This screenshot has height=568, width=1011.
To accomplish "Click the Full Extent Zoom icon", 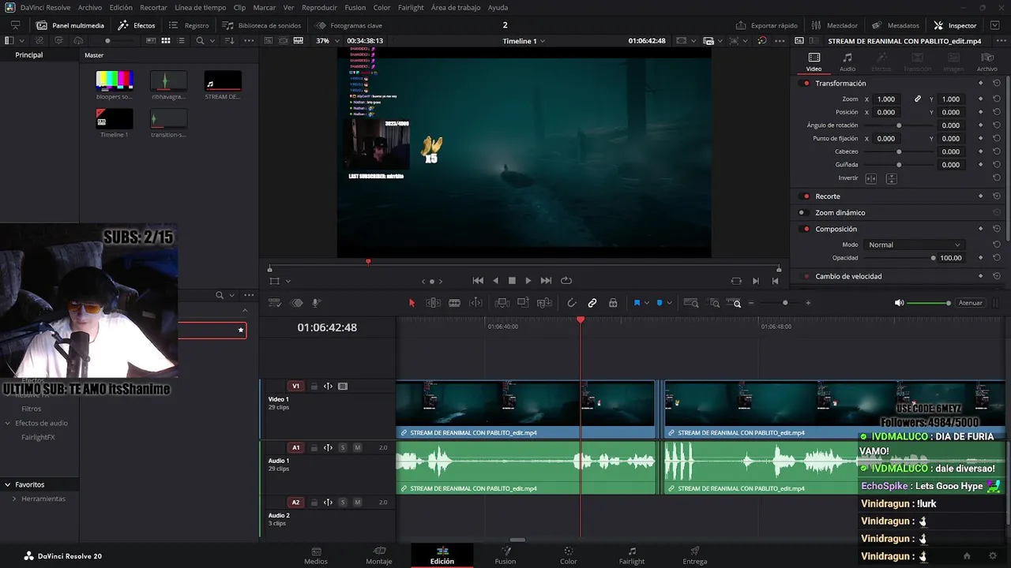I will [691, 303].
